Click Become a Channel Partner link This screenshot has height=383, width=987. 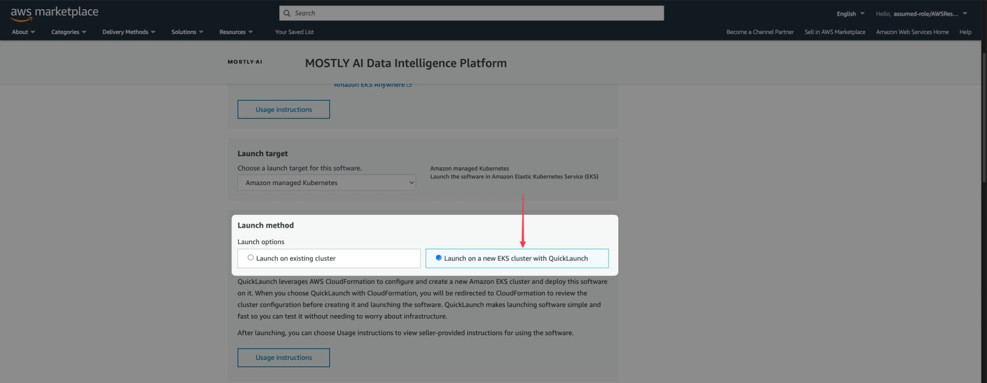pos(760,32)
